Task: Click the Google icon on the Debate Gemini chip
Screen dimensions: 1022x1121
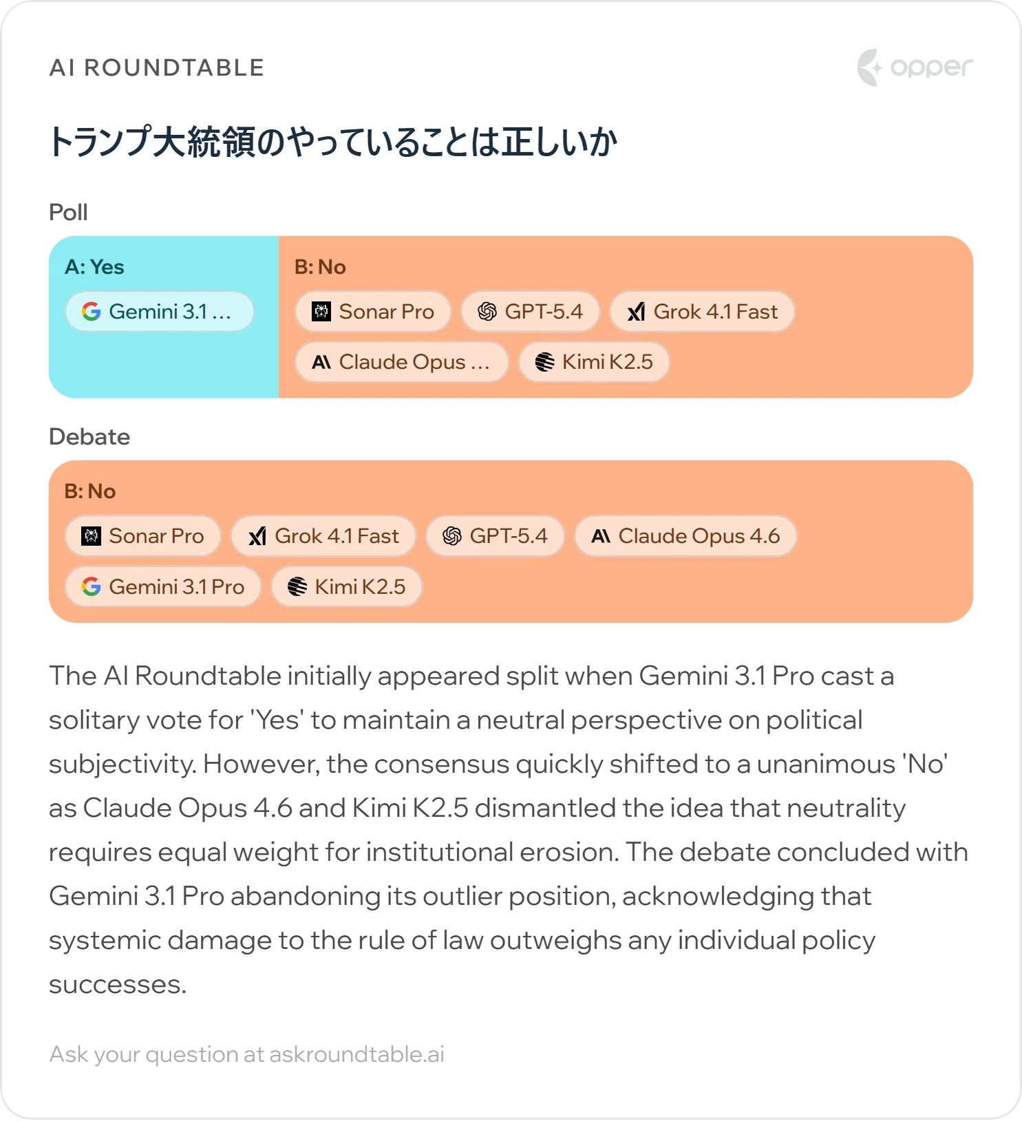Action: (x=92, y=587)
